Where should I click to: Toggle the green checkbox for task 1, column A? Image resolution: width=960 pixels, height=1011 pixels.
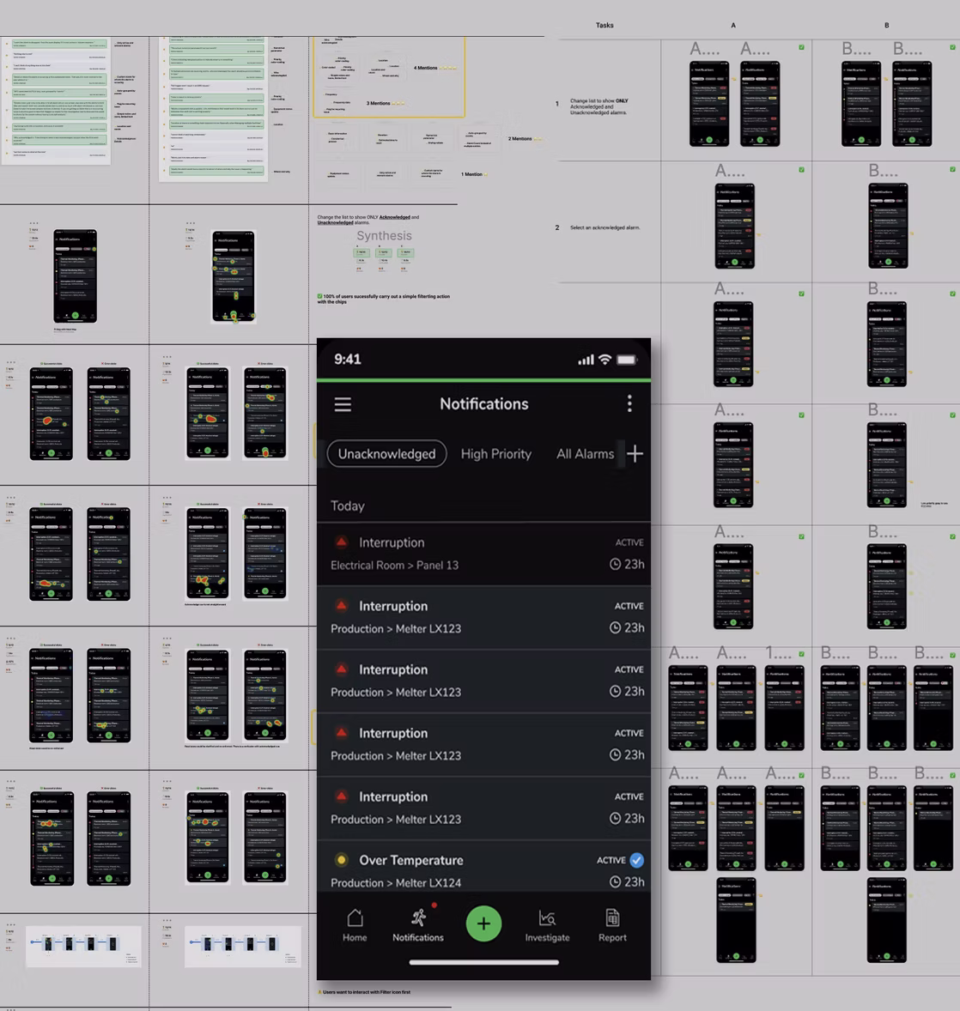tap(801, 47)
